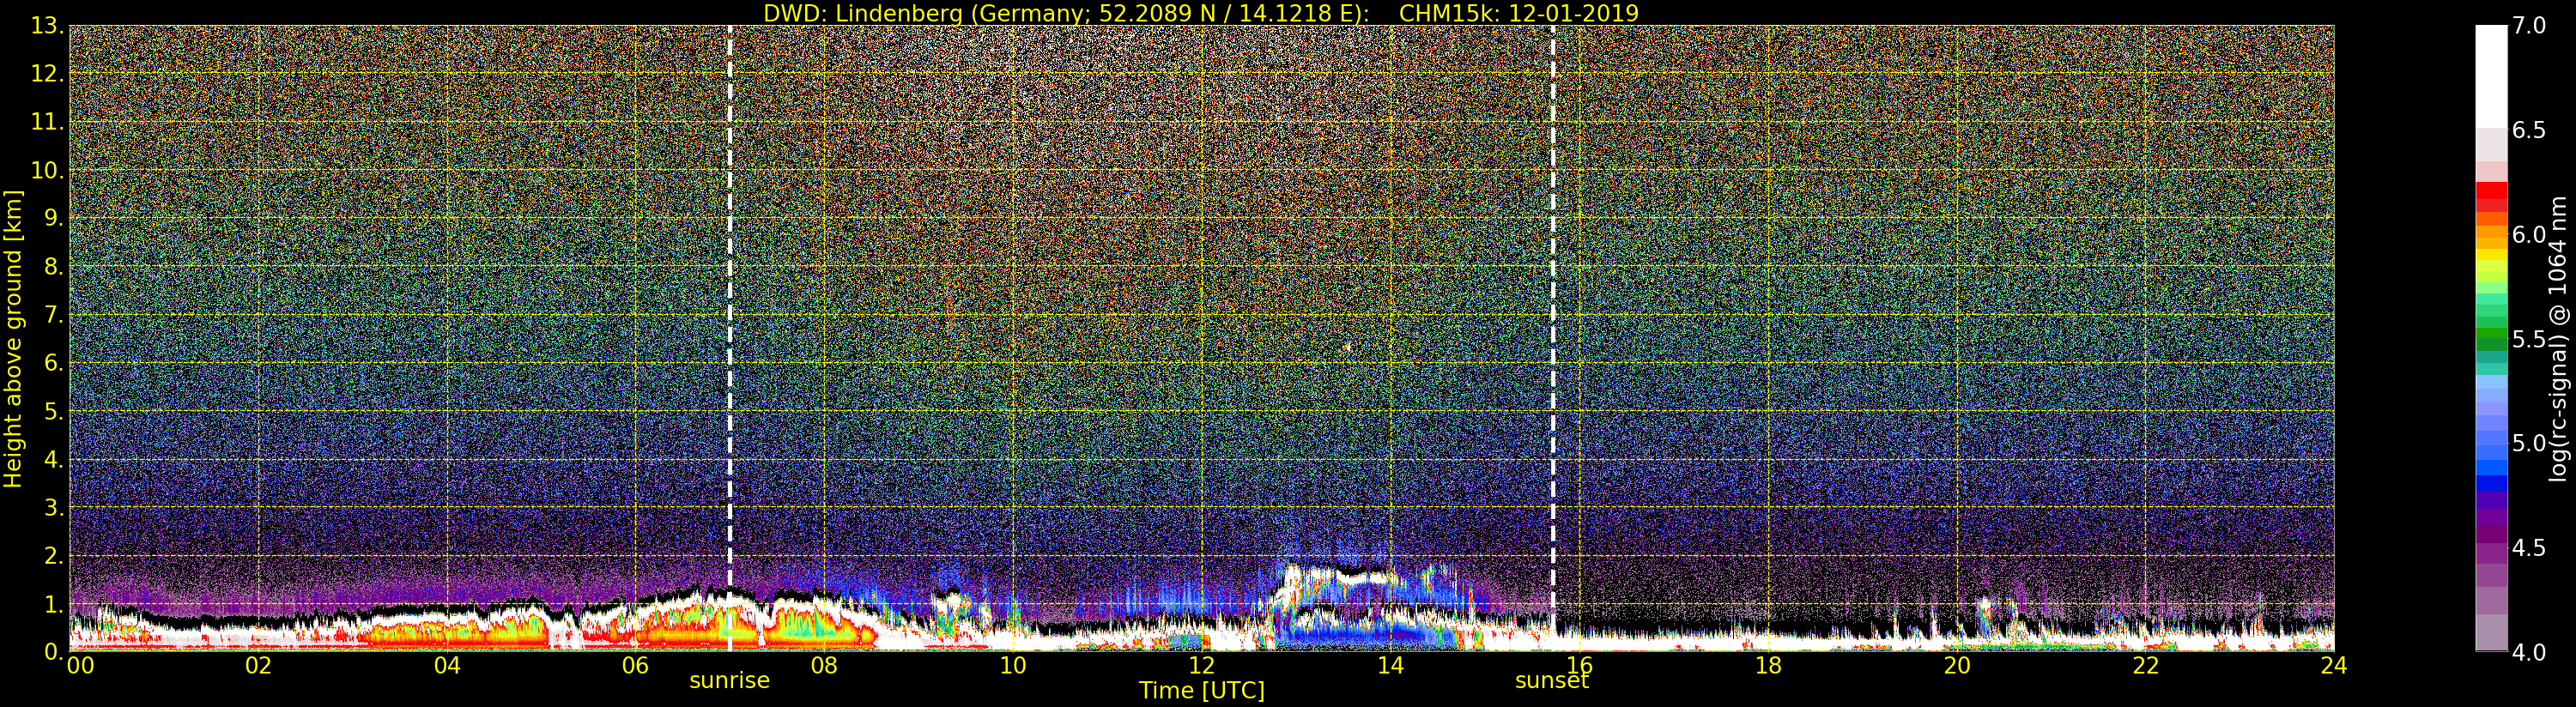Click the '10.' height tick label
The height and width of the screenshot is (707, 2576).
tap(48, 170)
